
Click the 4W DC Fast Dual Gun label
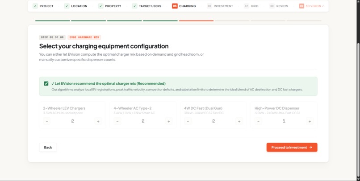click(203, 108)
